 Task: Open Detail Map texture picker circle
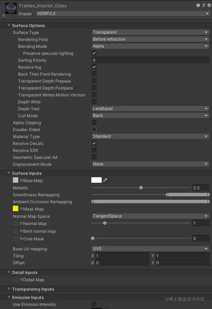point(21,280)
